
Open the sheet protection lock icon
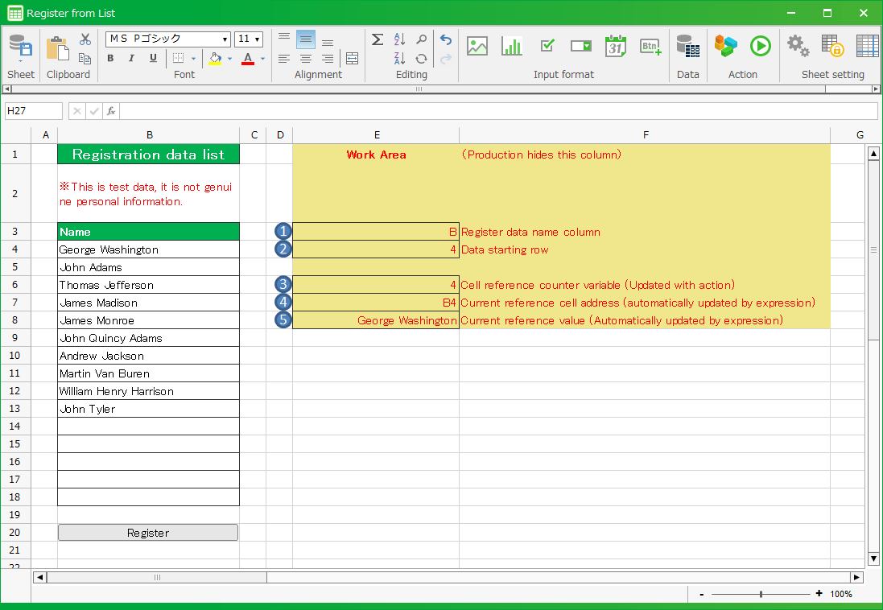tap(832, 46)
